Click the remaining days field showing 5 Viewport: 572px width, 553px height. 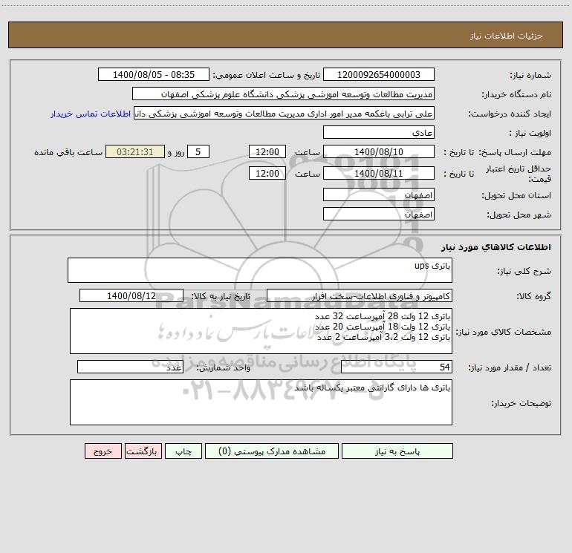(198, 151)
